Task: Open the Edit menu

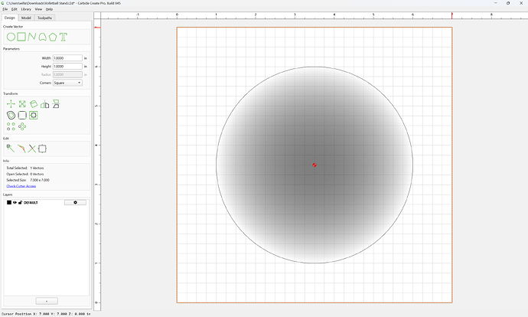Action: 14,9
